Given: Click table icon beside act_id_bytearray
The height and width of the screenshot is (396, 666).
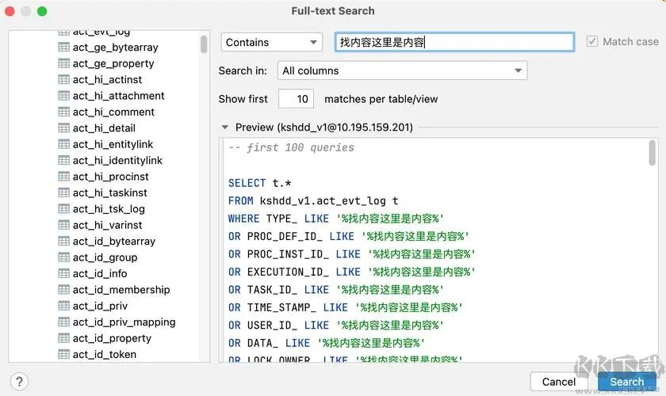Looking at the screenshot, I should [x=63, y=241].
